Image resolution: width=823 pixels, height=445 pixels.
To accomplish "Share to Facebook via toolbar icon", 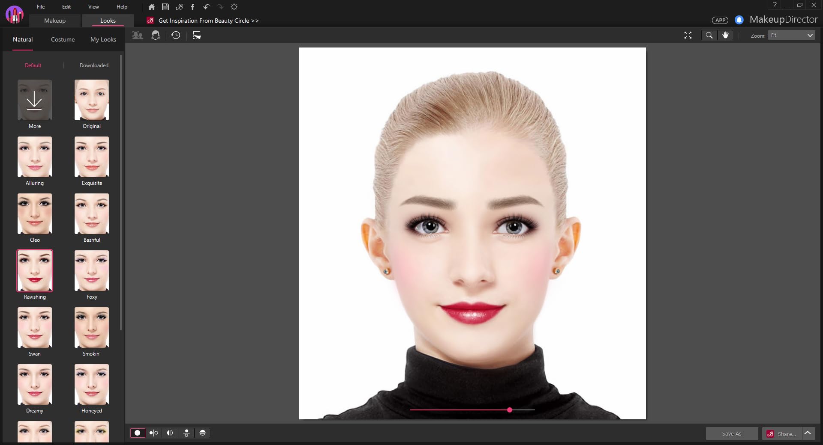I will pyautogui.click(x=192, y=7).
